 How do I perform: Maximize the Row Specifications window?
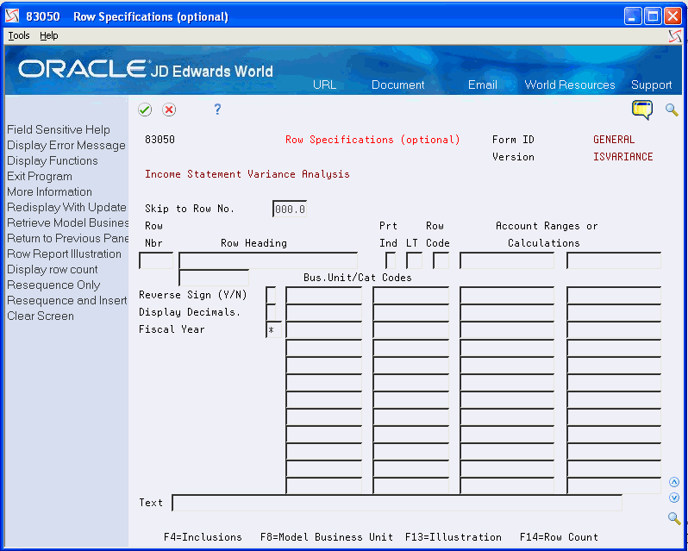pos(653,16)
